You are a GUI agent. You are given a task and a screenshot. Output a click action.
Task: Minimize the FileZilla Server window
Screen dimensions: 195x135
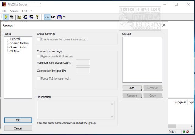pos(165,5)
